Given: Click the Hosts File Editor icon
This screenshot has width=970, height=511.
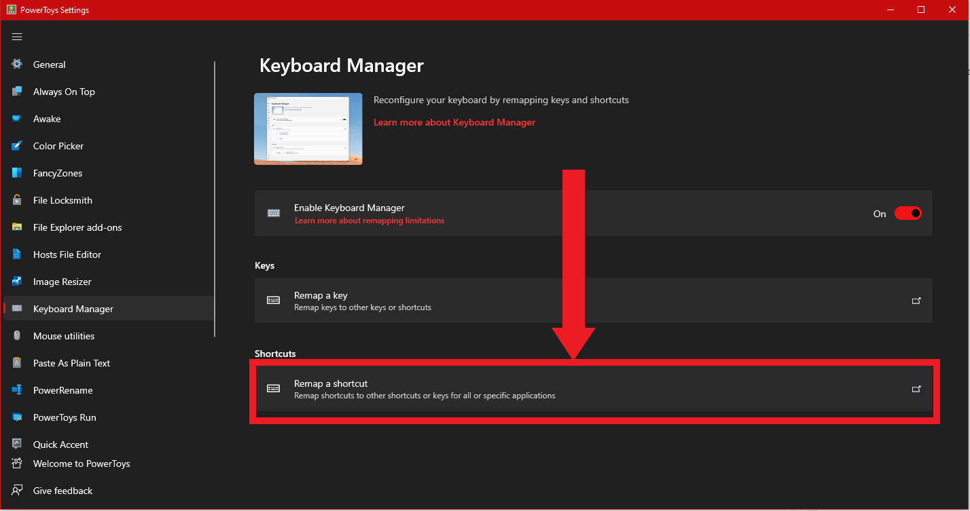Looking at the screenshot, I should (17, 254).
